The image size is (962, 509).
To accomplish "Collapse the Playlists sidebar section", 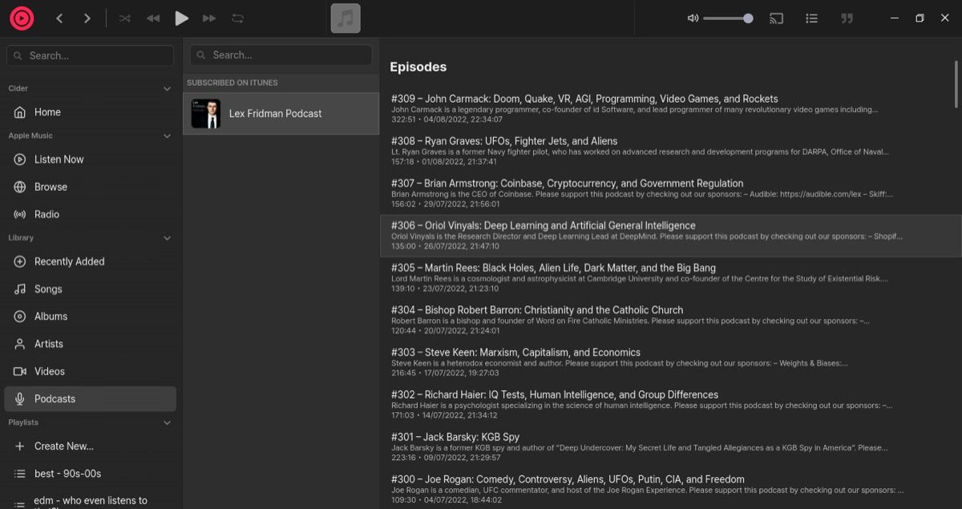I will [167, 422].
